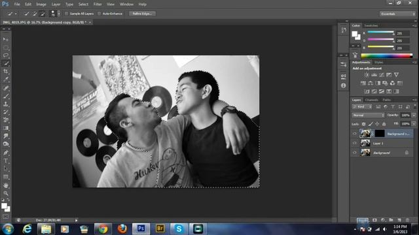
Task: Select the Lasso tool
Action: click(6, 55)
